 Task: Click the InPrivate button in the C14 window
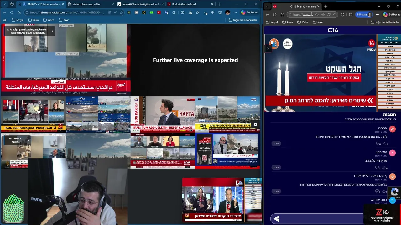[x=365, y=14]
